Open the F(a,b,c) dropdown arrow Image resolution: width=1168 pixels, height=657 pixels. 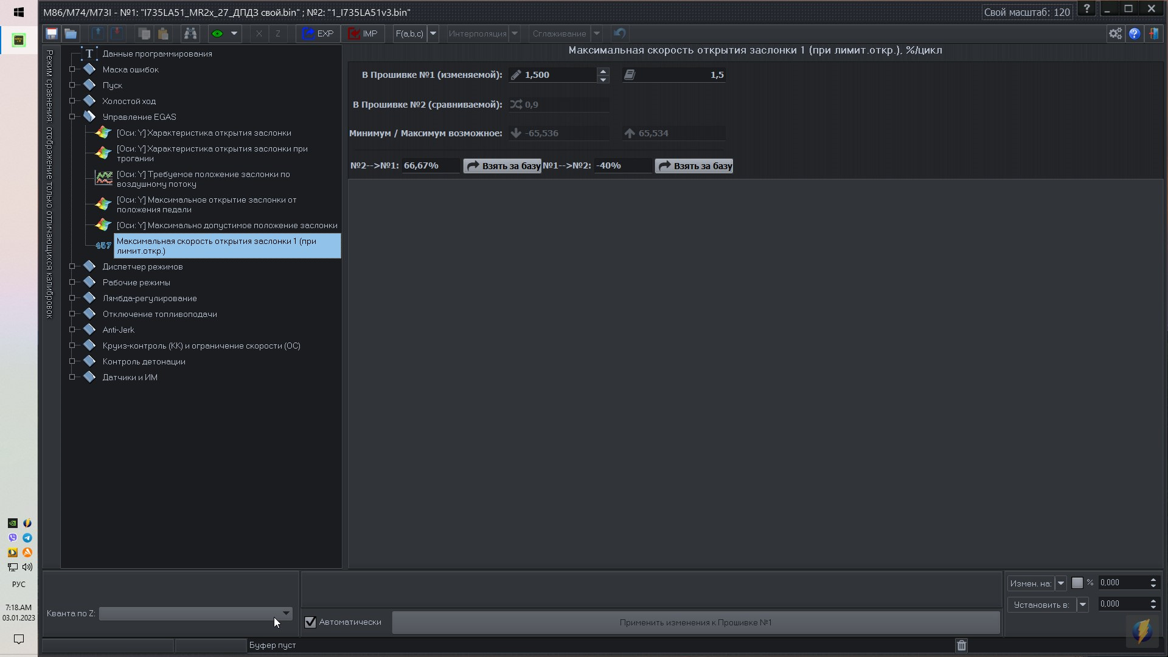click(x=433, y=33)
